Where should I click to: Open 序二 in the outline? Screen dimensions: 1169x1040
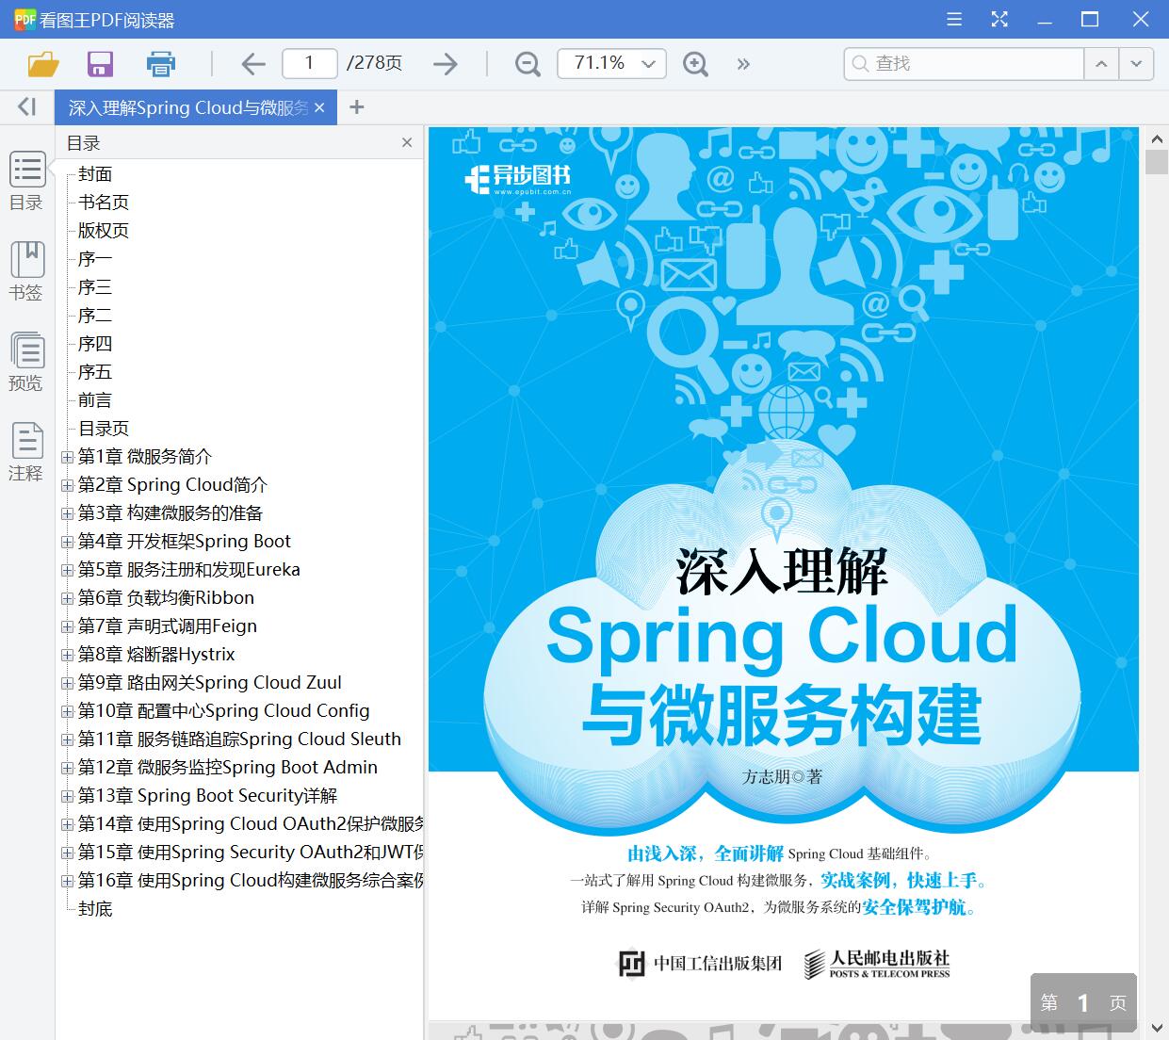(95, 316)
